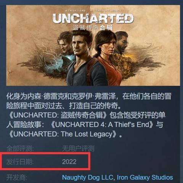Select the 无用户评测 review summary text
The height and width of the screenshot is (183, 183).
point(78,148)
